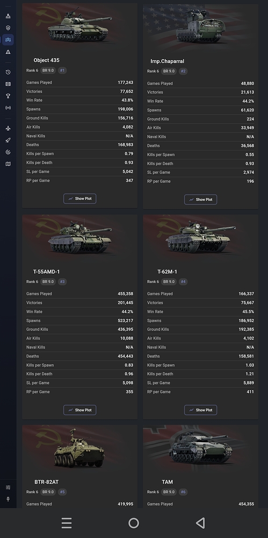Select the broadcast signal icon in sidebar
Viewport: 268px width, 538px height.
8,108
